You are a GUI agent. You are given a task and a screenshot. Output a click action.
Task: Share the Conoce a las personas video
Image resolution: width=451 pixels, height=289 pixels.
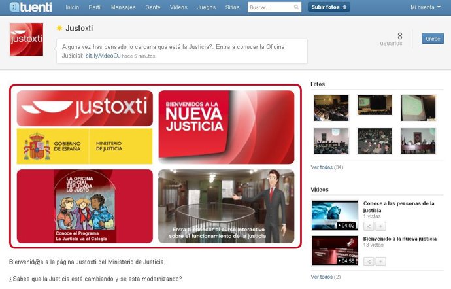(x=369, y=226)
